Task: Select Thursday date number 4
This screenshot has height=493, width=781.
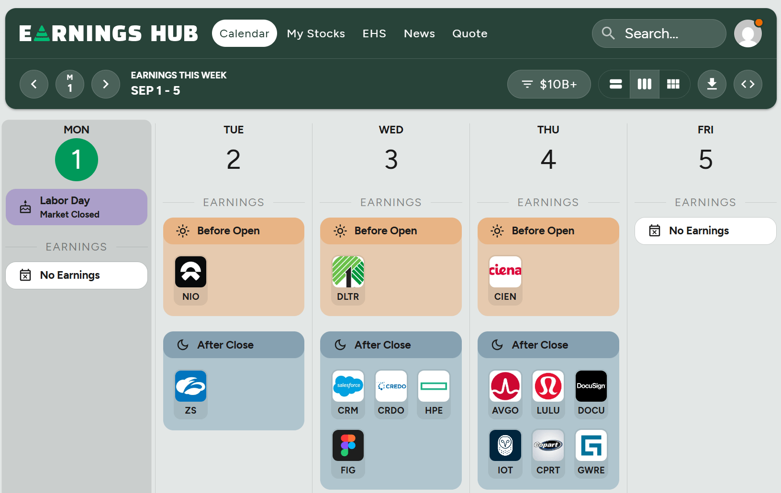Action: (548, 160)
